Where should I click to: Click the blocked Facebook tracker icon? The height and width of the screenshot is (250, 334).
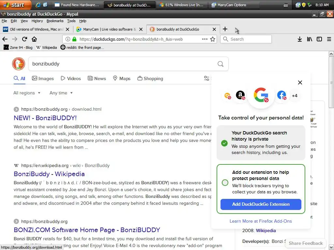(281, 95)
